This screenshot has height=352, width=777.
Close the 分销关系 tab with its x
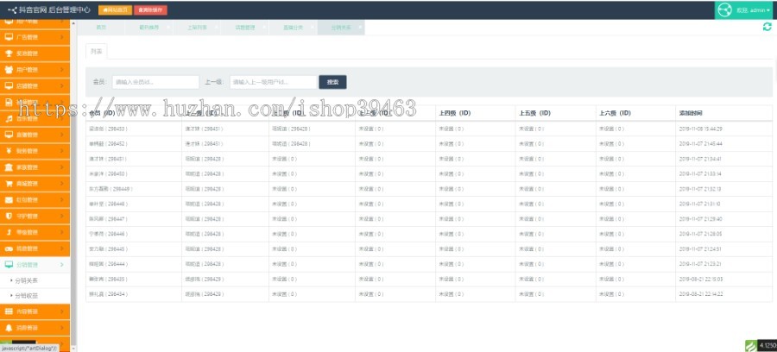[360, 28]
